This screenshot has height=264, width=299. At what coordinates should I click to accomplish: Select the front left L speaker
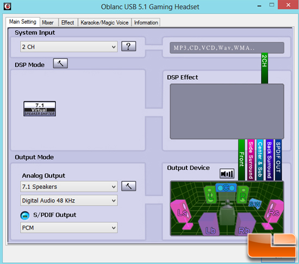(x=210, y=195)
